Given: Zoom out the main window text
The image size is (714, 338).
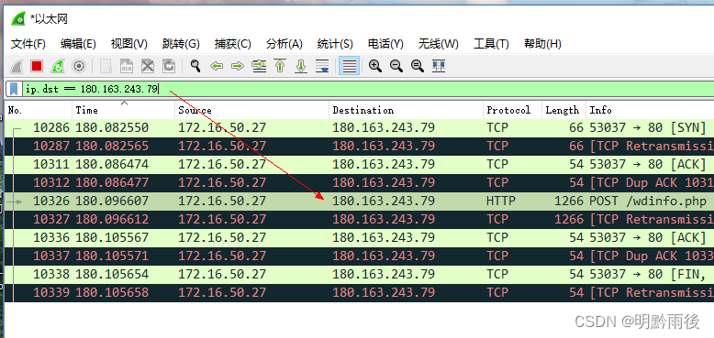Looking at the screenshot, I should click(x=396, y=66).
